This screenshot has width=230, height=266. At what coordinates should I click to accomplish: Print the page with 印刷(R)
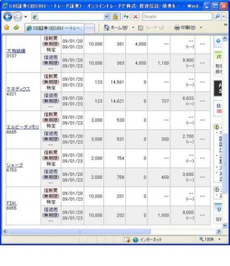coord(185,28)
